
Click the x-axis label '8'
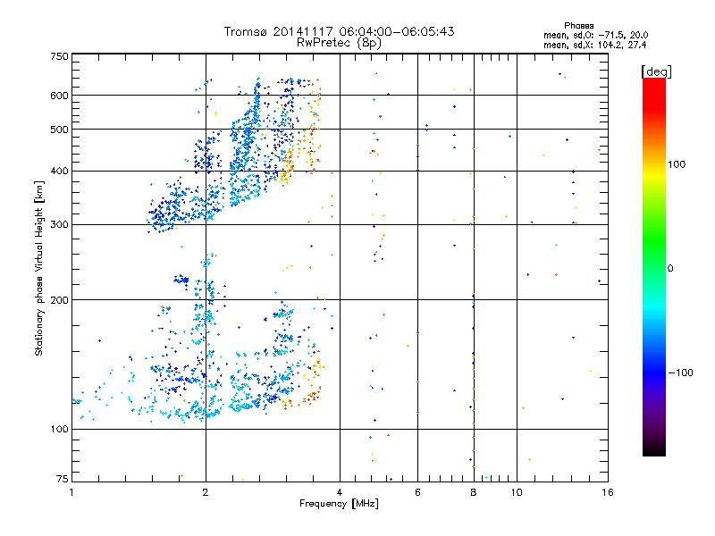coord(474,492)
